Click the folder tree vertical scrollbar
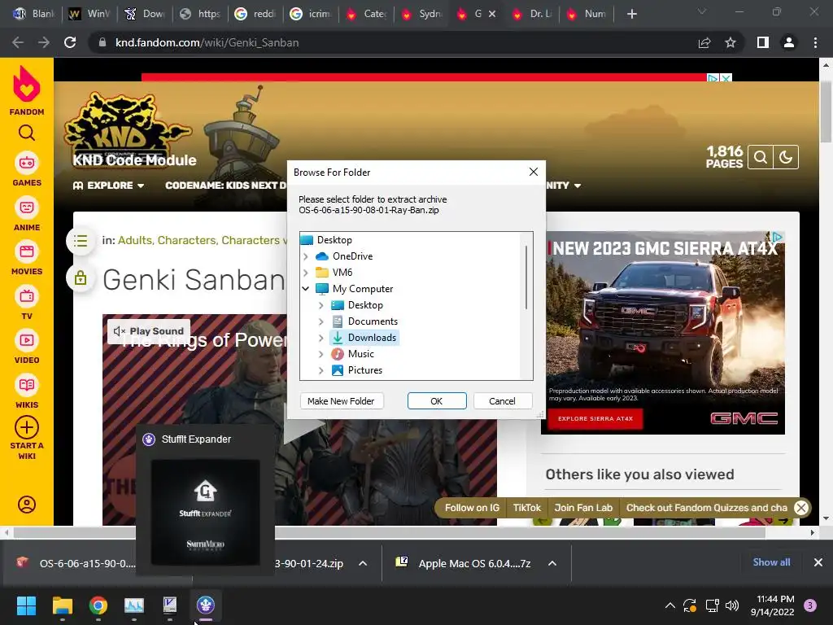 tap(526, 278)
